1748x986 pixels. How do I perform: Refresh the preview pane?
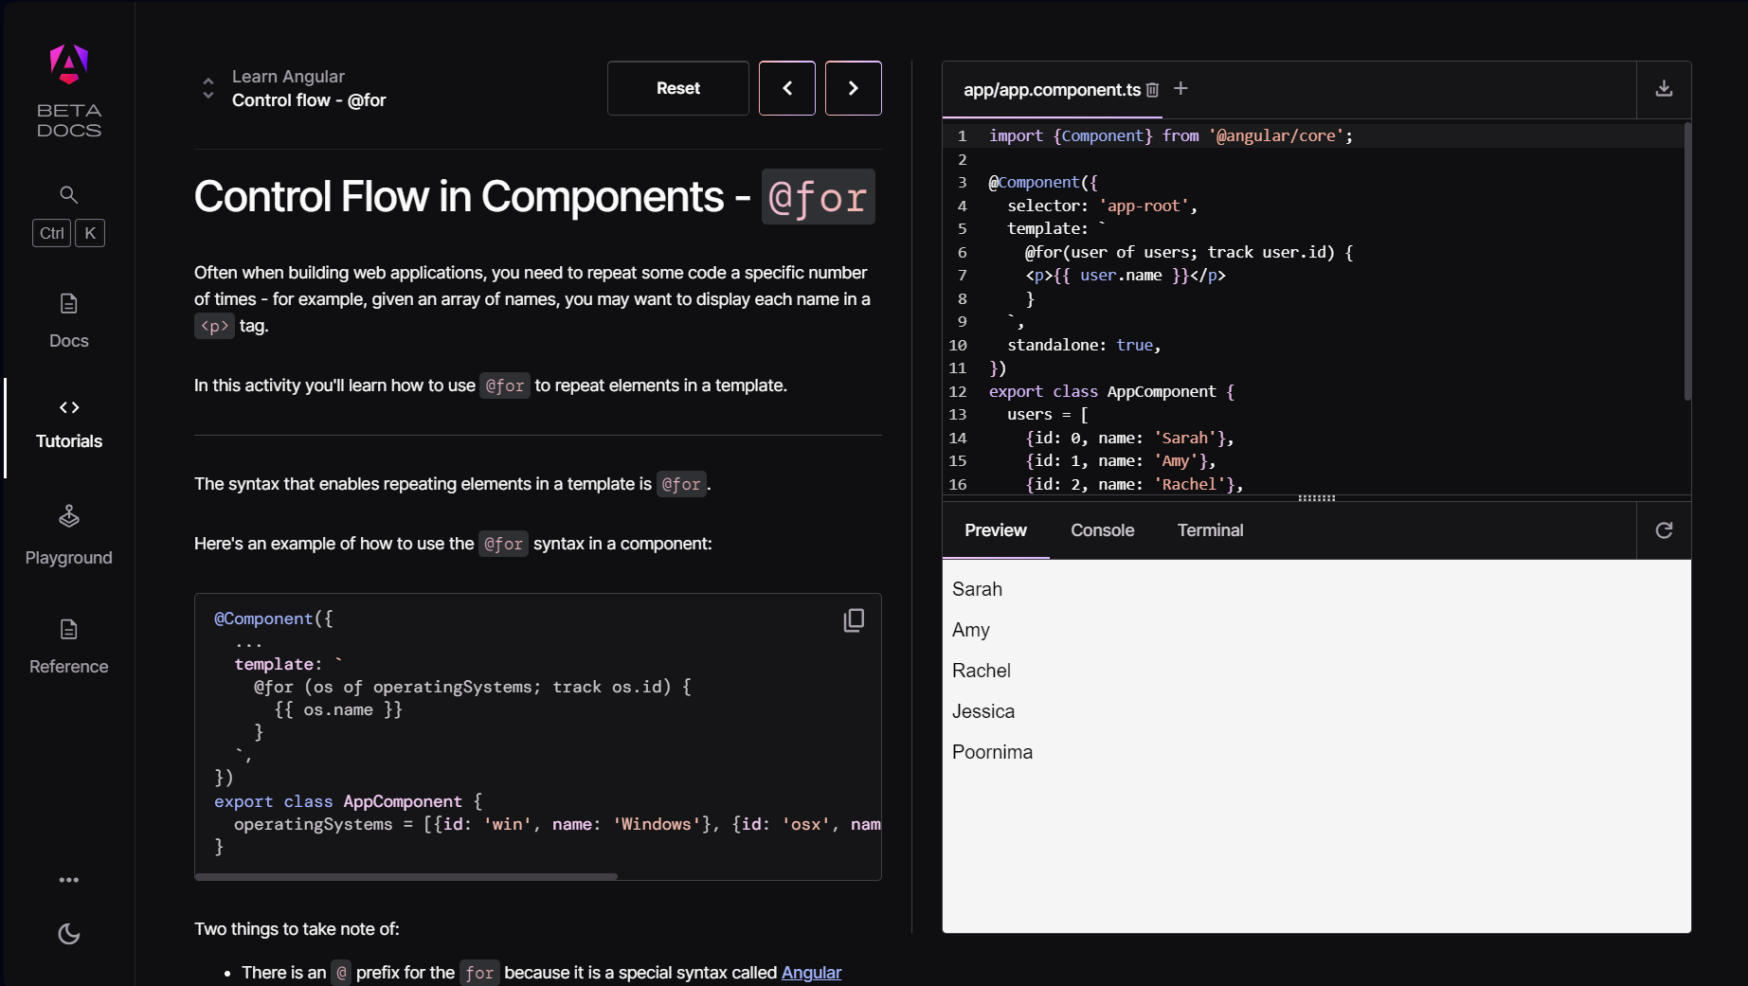pos(1664,530)
